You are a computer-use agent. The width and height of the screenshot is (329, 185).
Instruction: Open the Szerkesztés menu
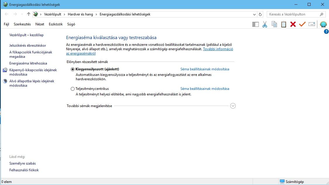coord(22,24)
